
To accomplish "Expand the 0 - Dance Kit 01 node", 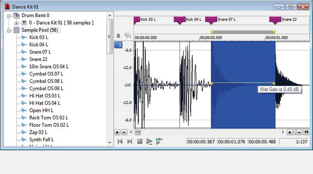I will [x=16, y=23].
